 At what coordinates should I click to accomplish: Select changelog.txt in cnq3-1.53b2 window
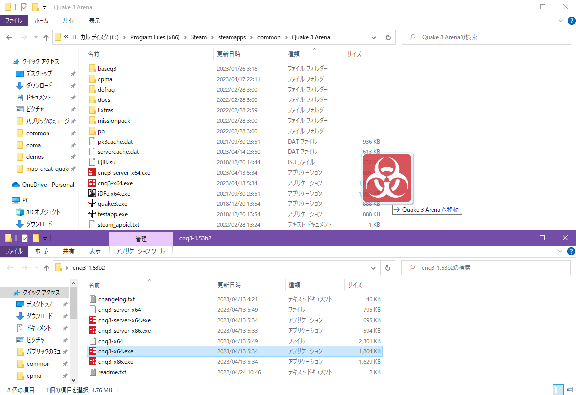coord(116,299)
